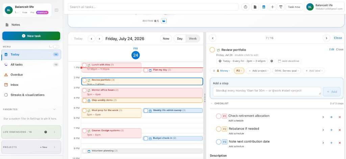Select the Pro plan tab

point(32,12)
